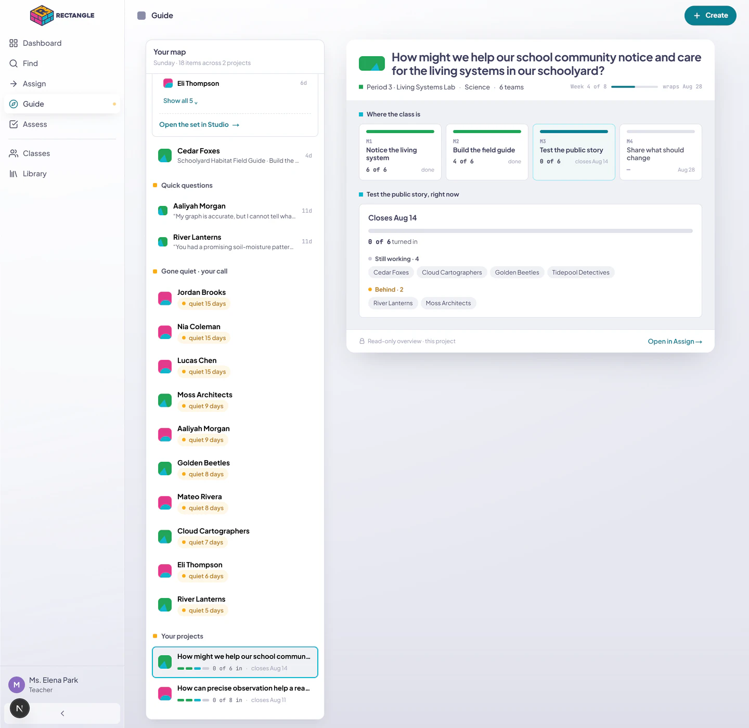This screenshot has width=749, height=728.
Task: Expand Show all 5 items
Action: click(x=180, y=101)
